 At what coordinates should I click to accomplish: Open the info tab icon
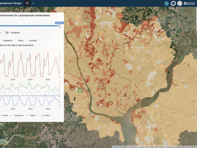coord(33,3)
